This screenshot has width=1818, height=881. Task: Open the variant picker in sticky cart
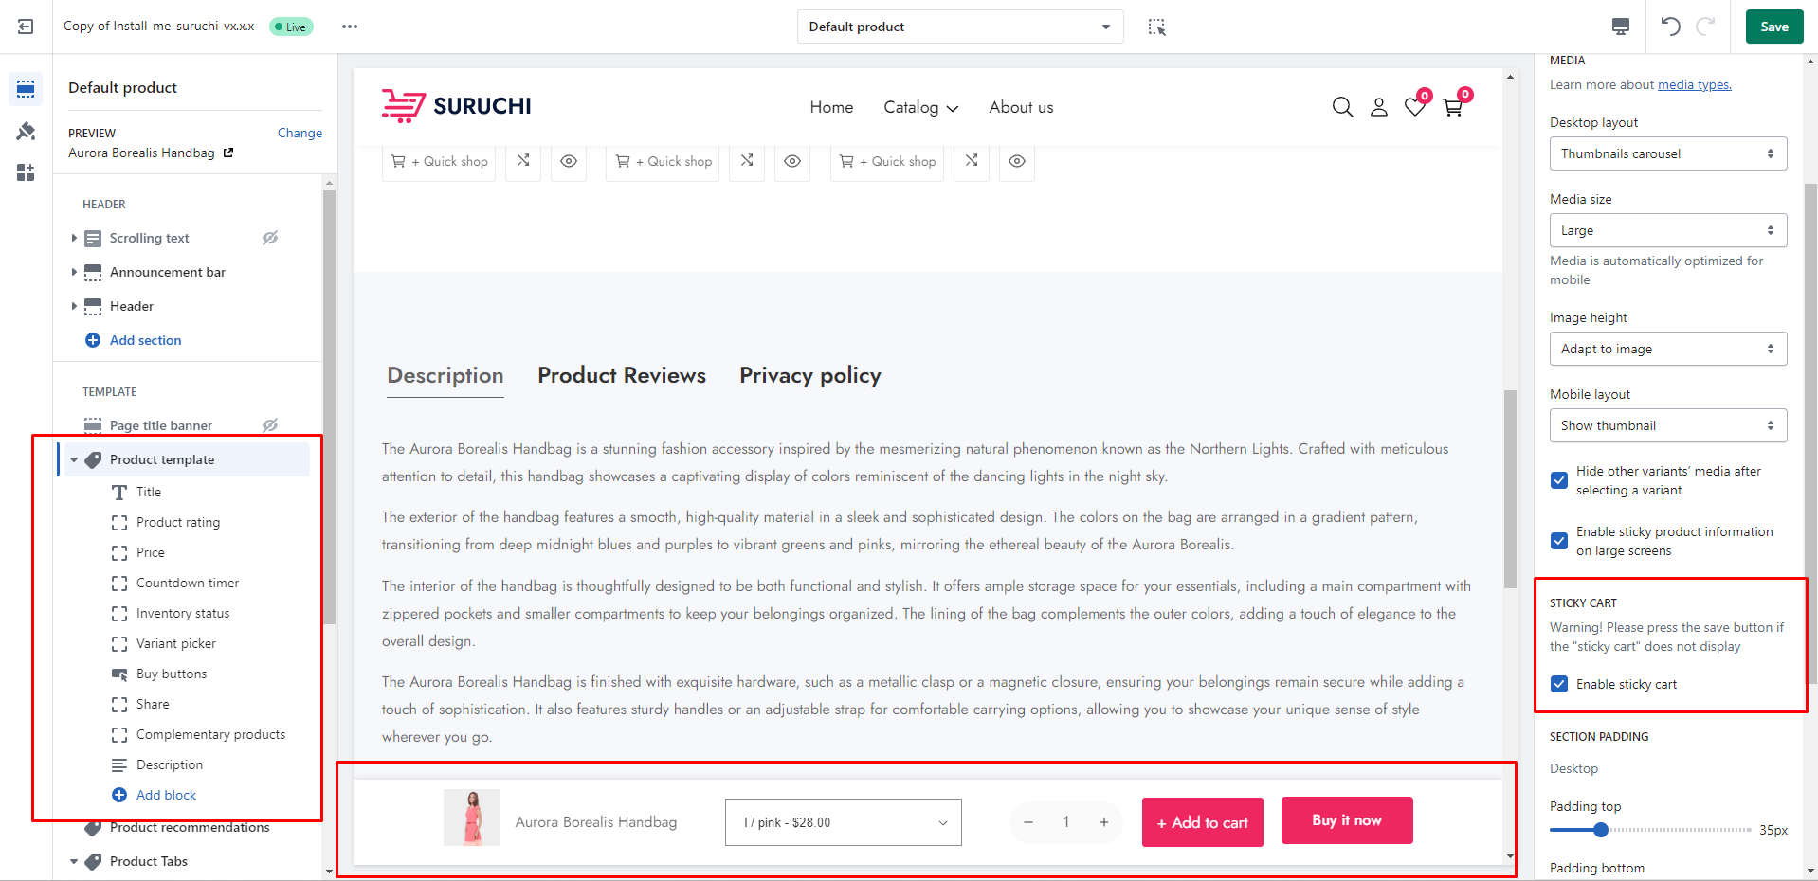(x=843, y=822)
